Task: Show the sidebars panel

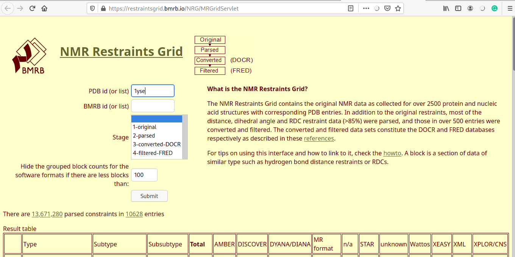Action: (x=458, y=8)
